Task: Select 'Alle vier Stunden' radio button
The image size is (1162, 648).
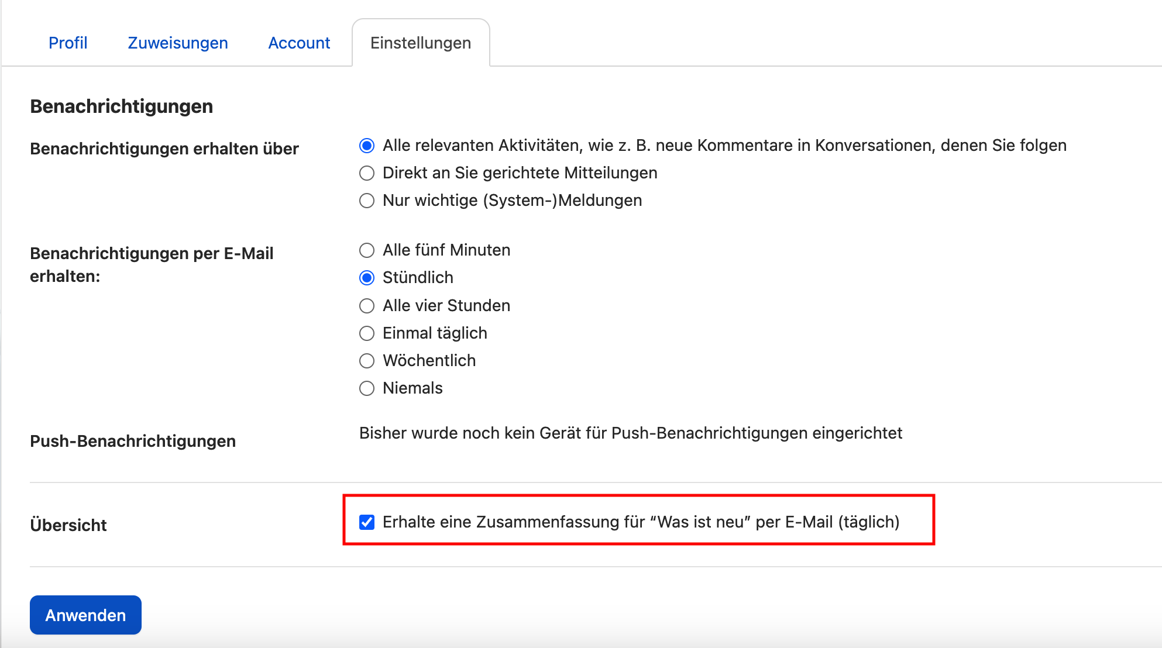Action: point(367,306)
